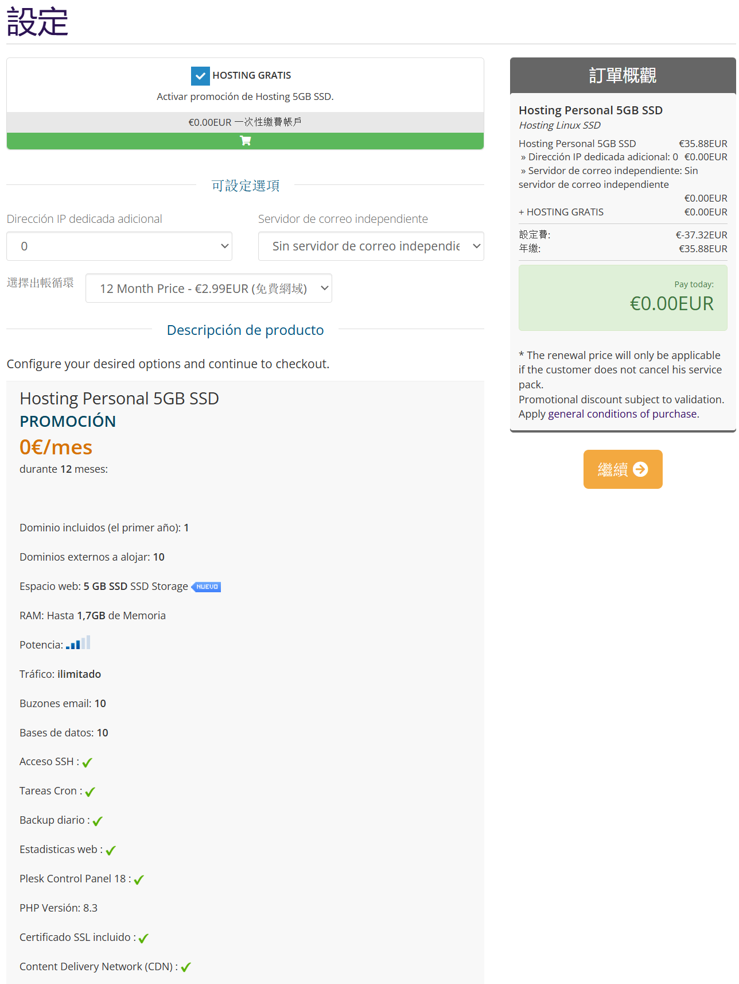This screenshot has width=739, height=984.
Task: Click the checkmark beside Plesk Control Panel 18
Action: coord(139,879)
